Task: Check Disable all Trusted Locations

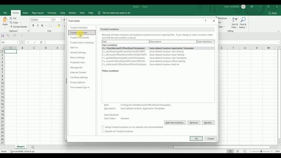Action: 103,131
